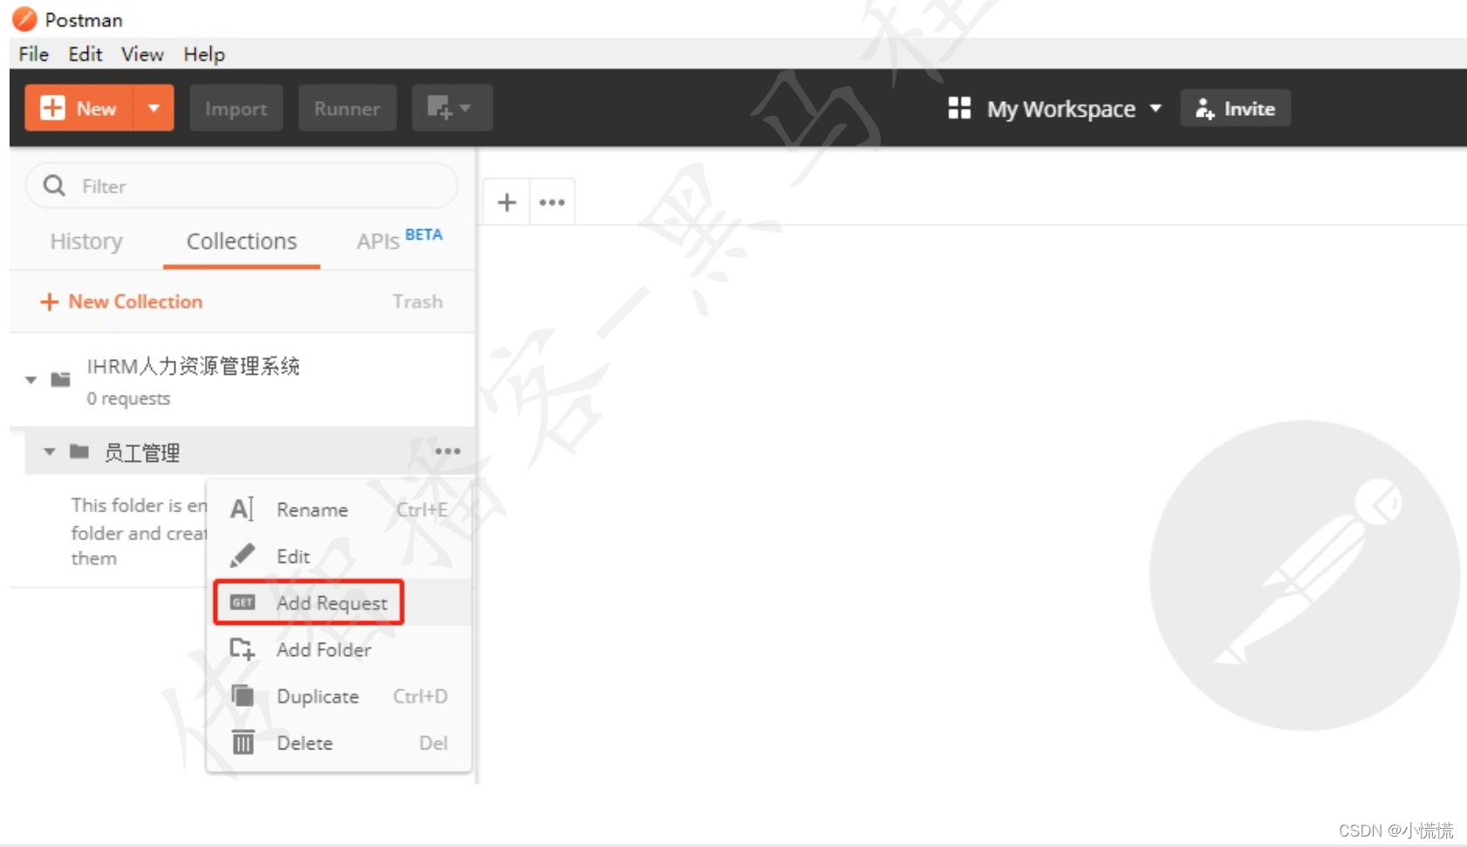Image resolution: width=1467 pixels, height=847 pixels.
Task: Click the IHRM collection folder icon
Action: click(x=60, y=379)
